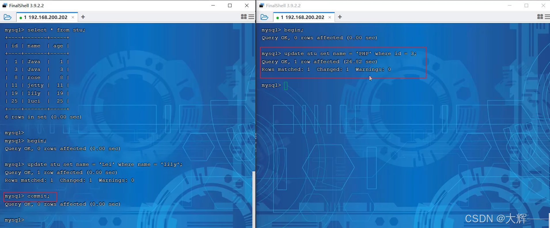Click FinalShell app icon in left title bar
Viewport: 550px width, 228px height.
[5, 5]
